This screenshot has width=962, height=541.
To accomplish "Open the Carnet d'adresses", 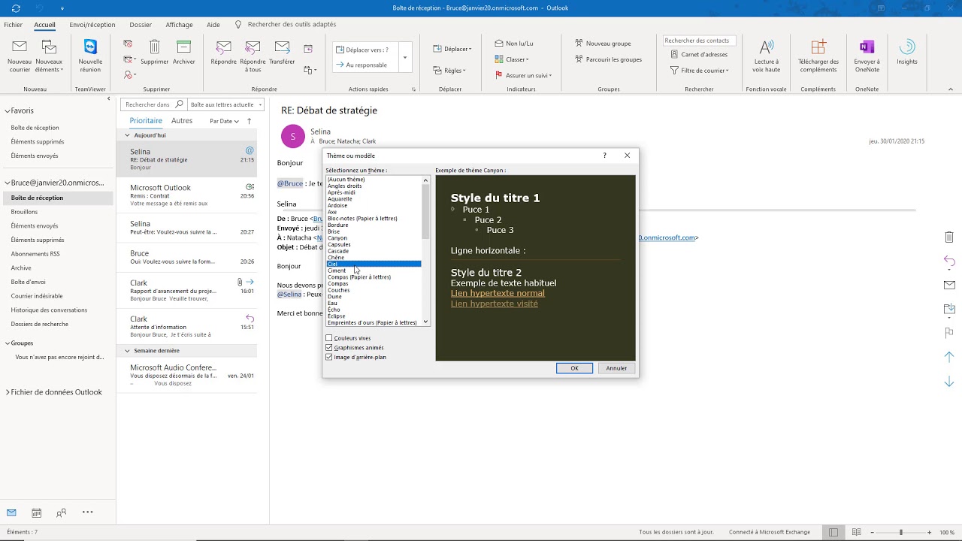I will (698, 55).
